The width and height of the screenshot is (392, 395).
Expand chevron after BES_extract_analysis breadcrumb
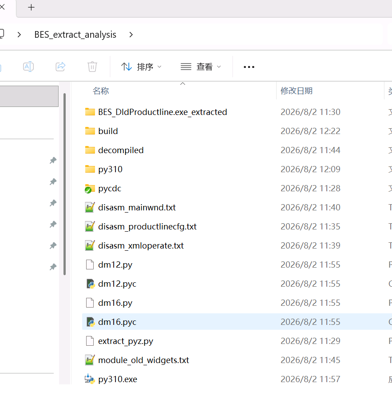[131, 35]
